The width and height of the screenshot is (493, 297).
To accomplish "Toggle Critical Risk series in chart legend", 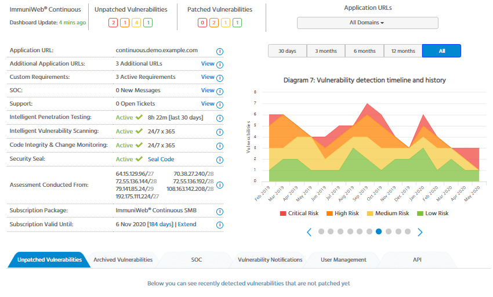I will click(299, 213).
